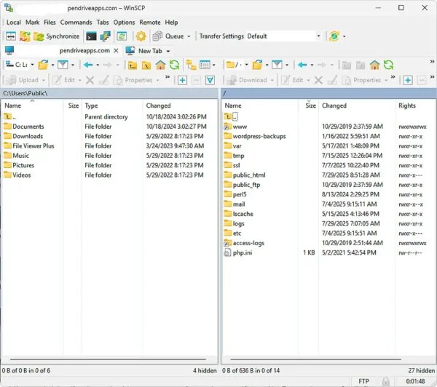Image resolution: width=437 pixels, height=387 pixels.
Task: Open Preferences via the gear icon
Action: (141, 36)
